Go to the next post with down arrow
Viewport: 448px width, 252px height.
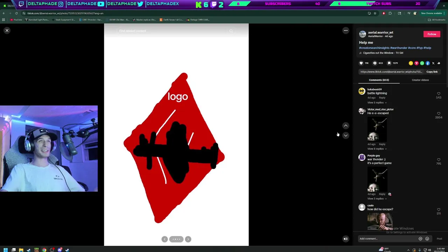[346, 135]
